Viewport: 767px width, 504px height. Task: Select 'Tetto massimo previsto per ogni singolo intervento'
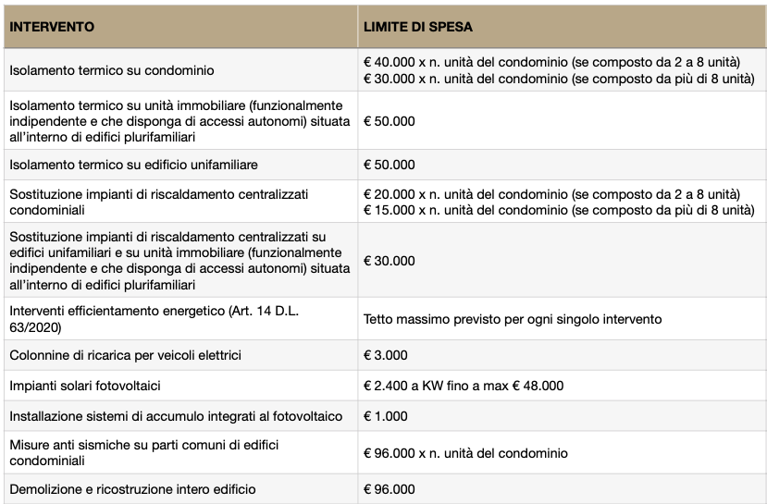(513, 319)
